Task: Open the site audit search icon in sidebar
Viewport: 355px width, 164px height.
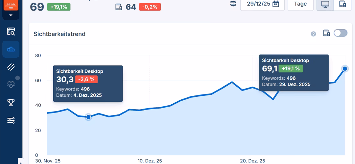Action: (x=11, y=31)
